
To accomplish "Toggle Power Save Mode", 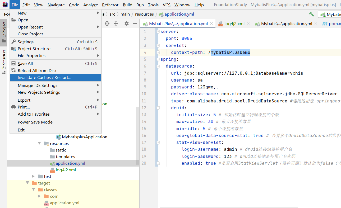I will [x=56, y=122].
